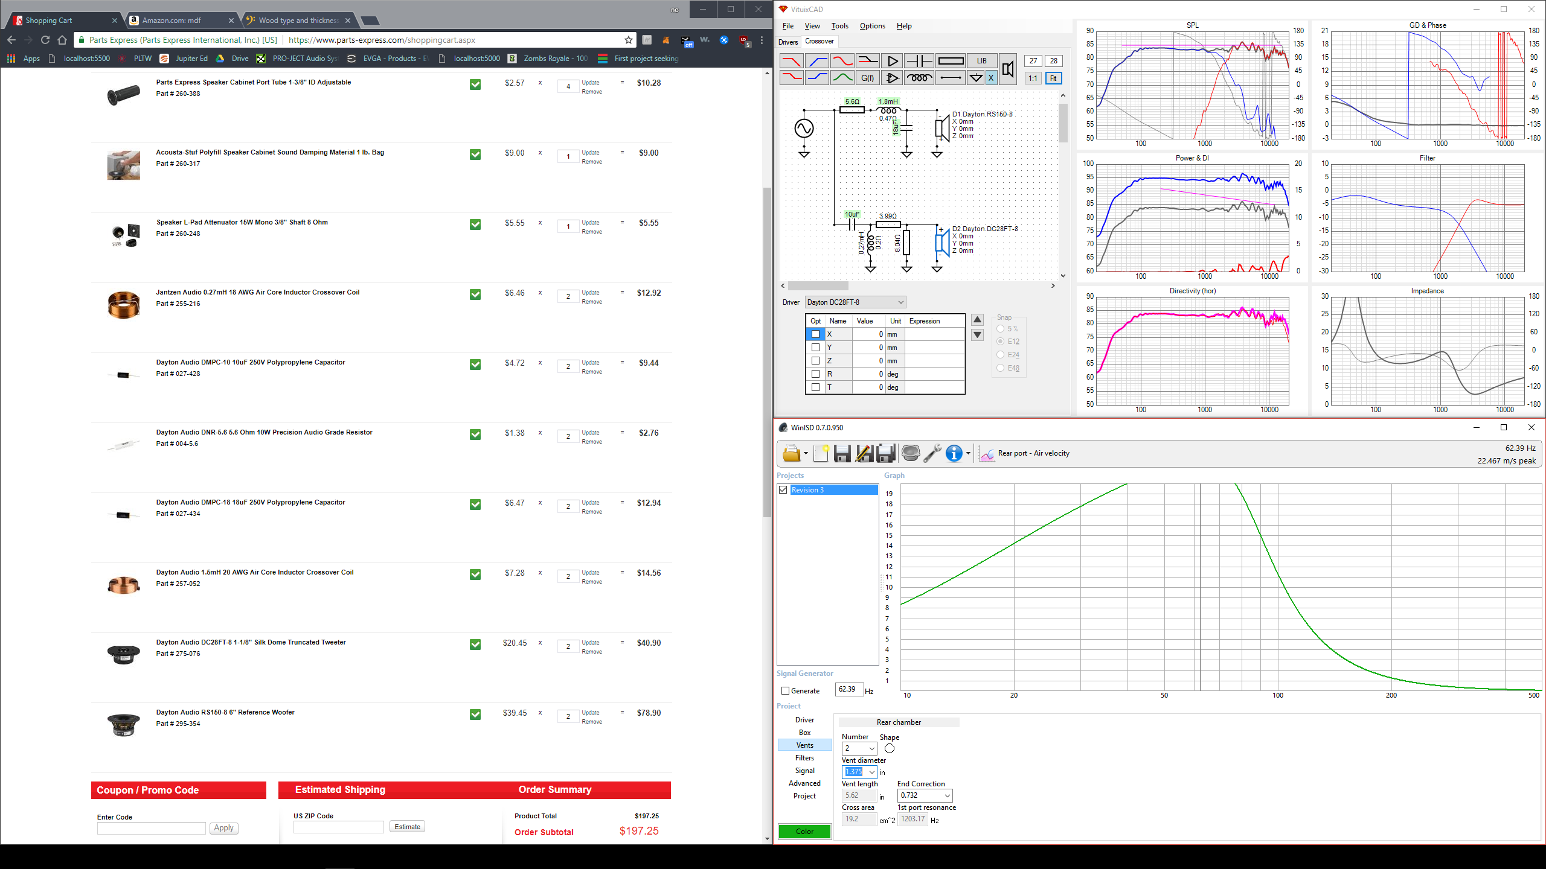Open the Tools menu in VituixCAD

coord(839,26)
